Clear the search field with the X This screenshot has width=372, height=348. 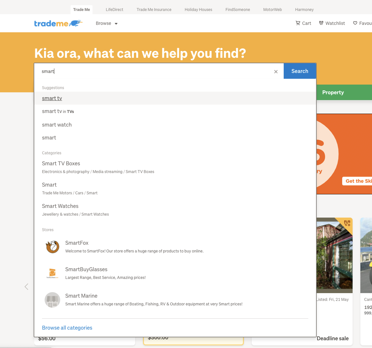[276, 71]
